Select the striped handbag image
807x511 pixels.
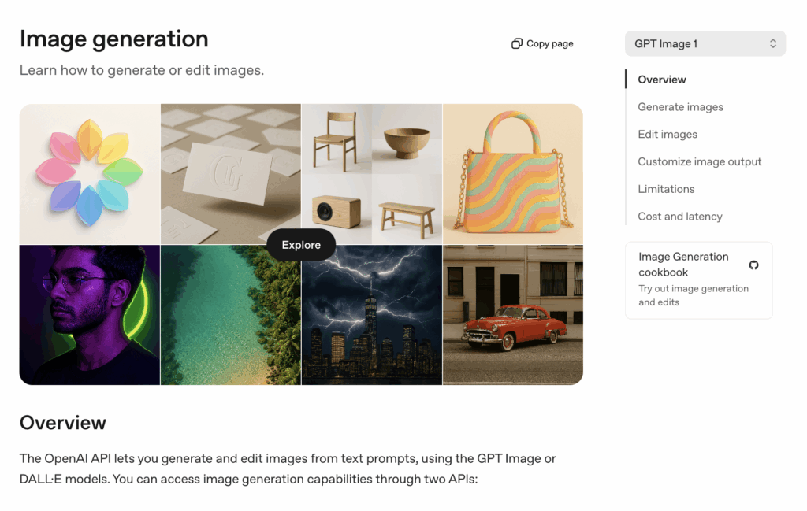click(512, 173)
